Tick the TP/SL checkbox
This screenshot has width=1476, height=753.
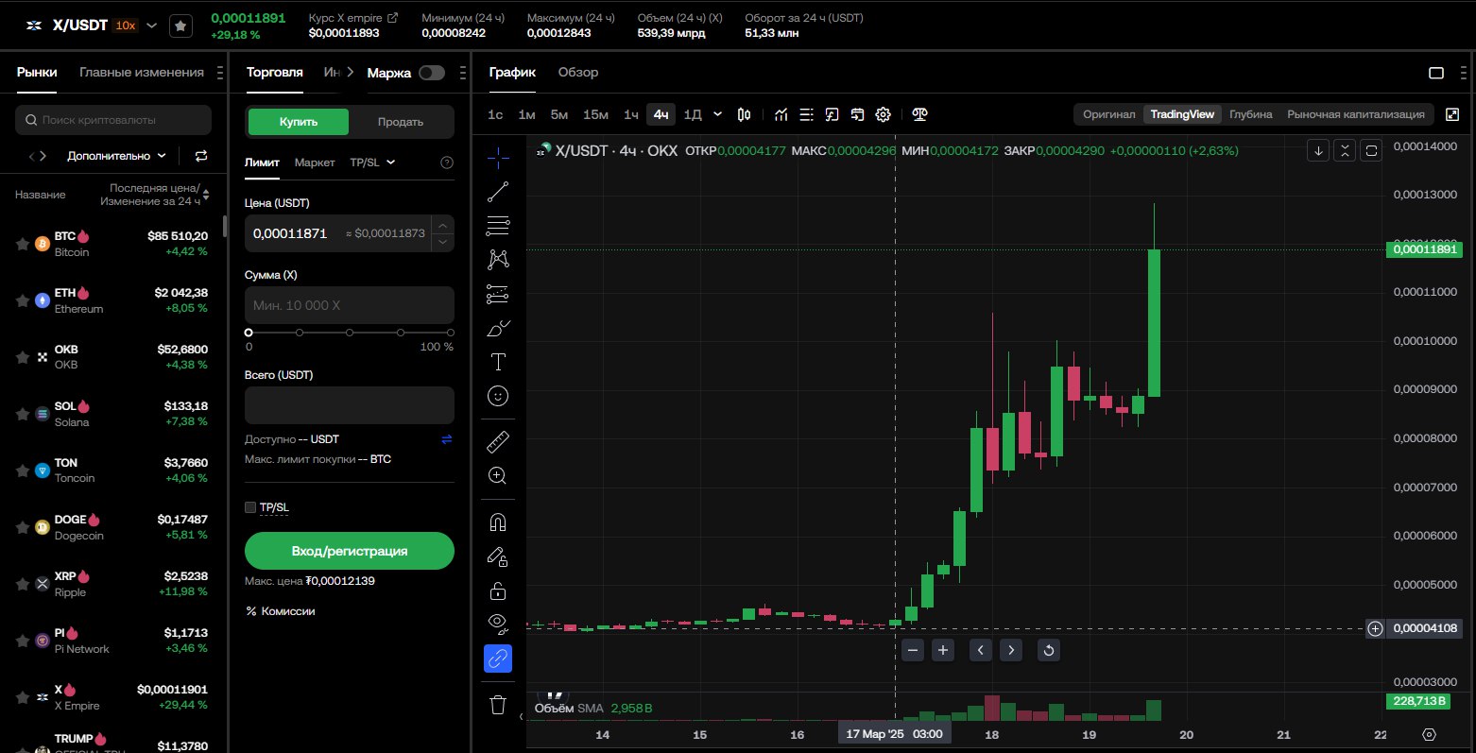click(x=250, y=507)
